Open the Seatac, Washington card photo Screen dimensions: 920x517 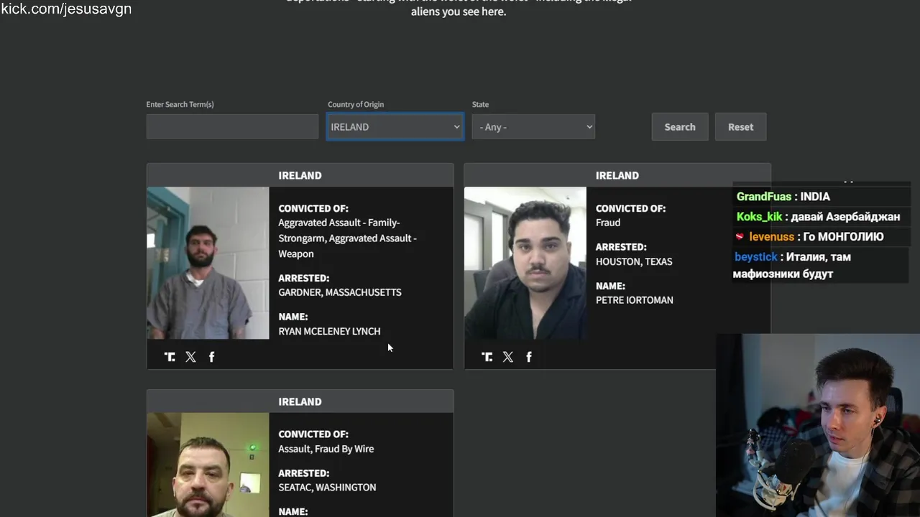208,465
